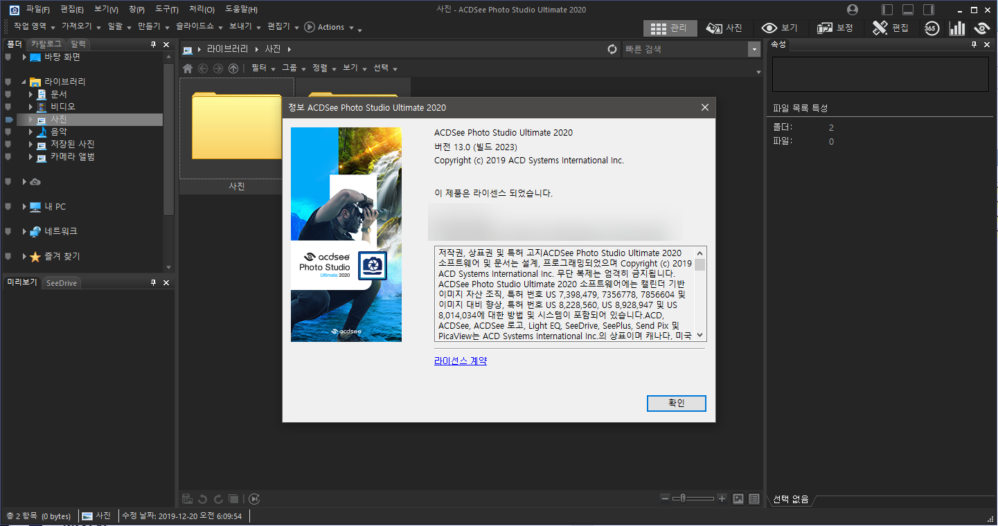Select 카메라 앨범 in the folder tree

[x=72, y=157]
